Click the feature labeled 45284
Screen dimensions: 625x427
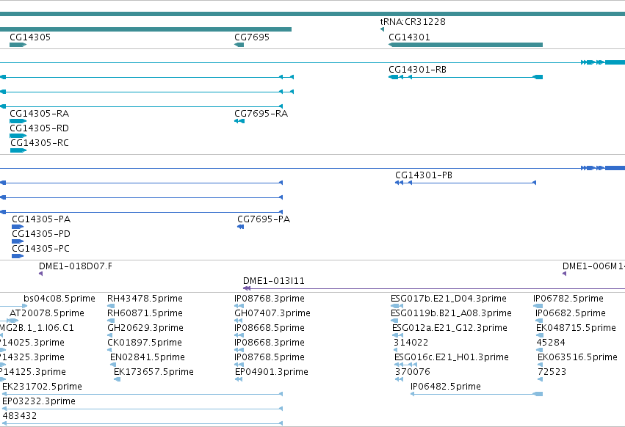(x=551, y=343)
